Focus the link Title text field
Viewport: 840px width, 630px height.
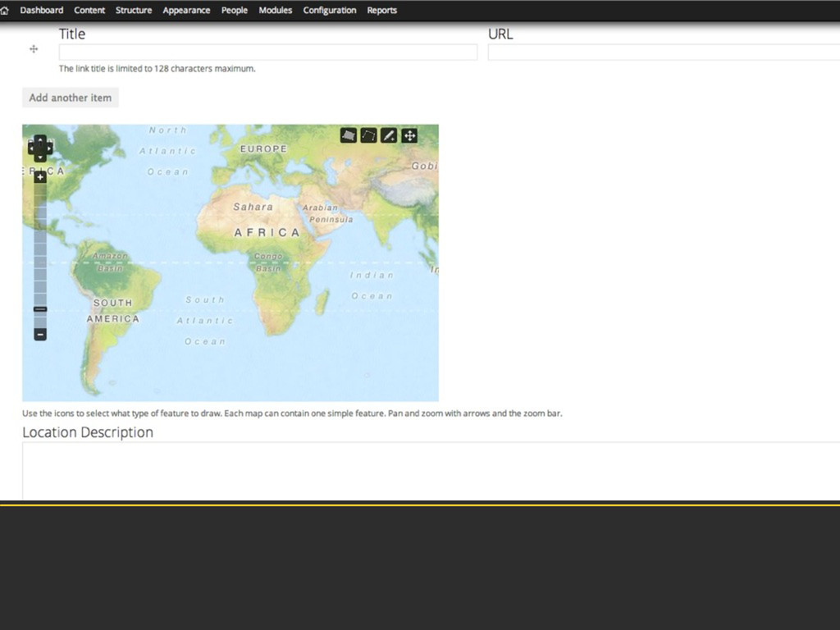[267, 52]
